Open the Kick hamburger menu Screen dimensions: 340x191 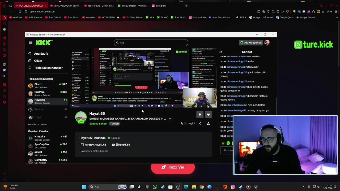click(x=31, y=43)
